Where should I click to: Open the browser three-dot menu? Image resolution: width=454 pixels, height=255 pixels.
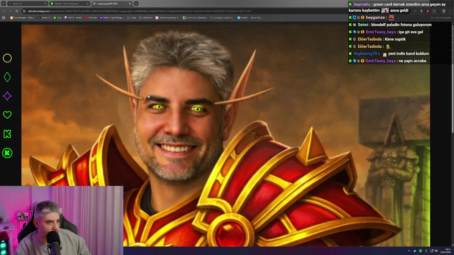[x=450, y=11]
